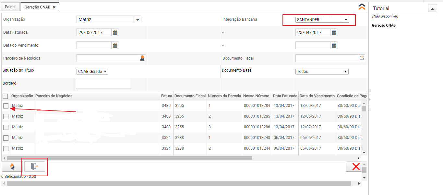The height and width of the screenshot is (195, 443).
Task: Open calendar for Data do Vencimento start
Action: click(x=115, y=45)
